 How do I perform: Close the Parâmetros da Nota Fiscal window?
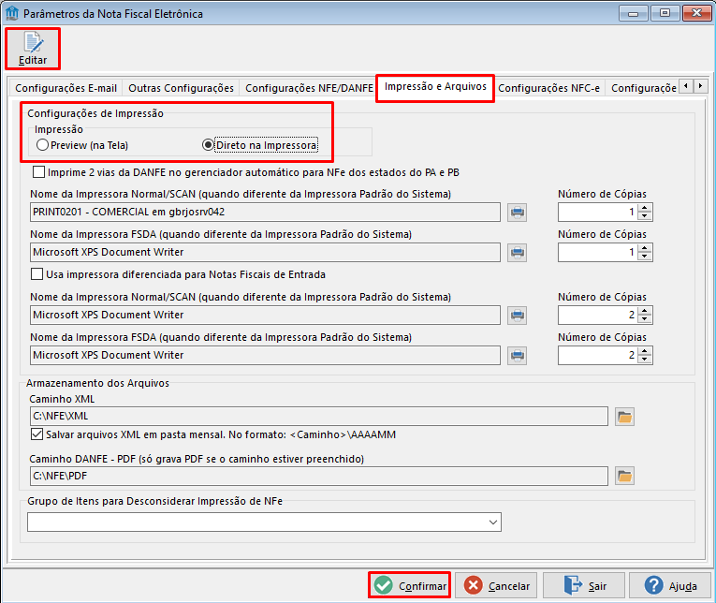coord(697,13)
